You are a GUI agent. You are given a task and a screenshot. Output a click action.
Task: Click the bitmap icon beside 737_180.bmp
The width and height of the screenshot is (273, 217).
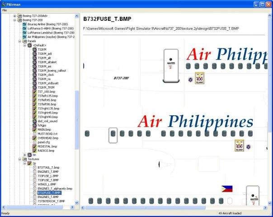tap(34, 92)
